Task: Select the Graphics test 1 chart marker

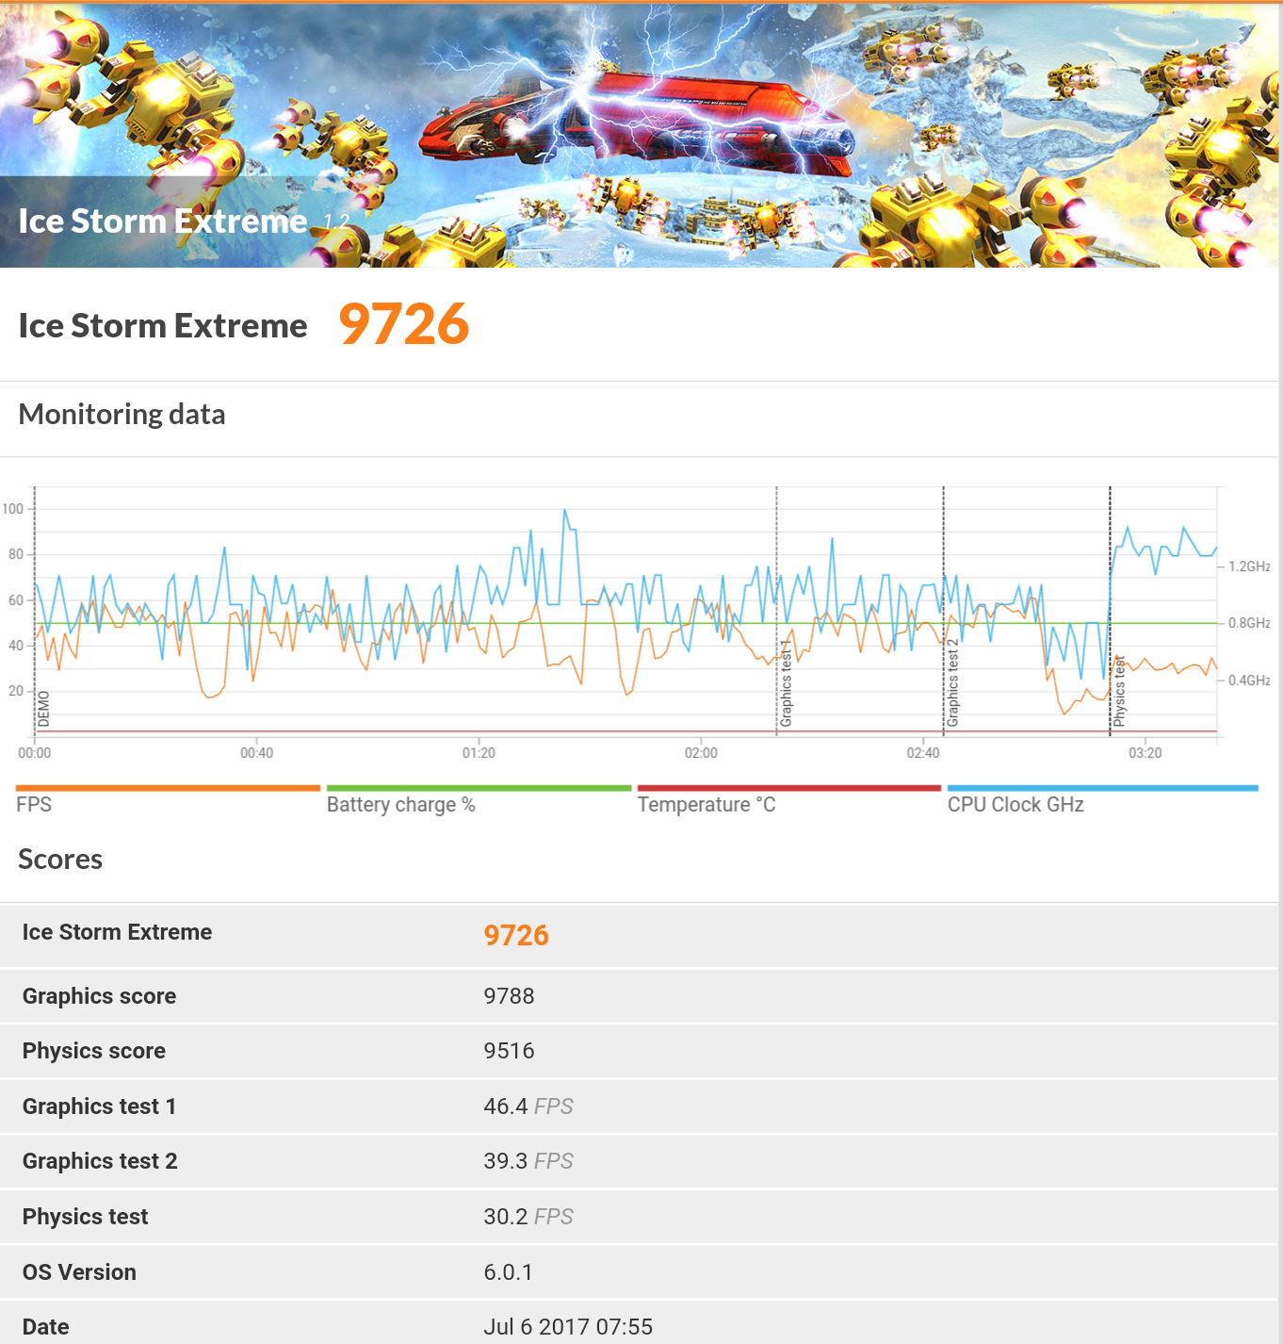Action: pyautogui.click(x=786, y=683)
